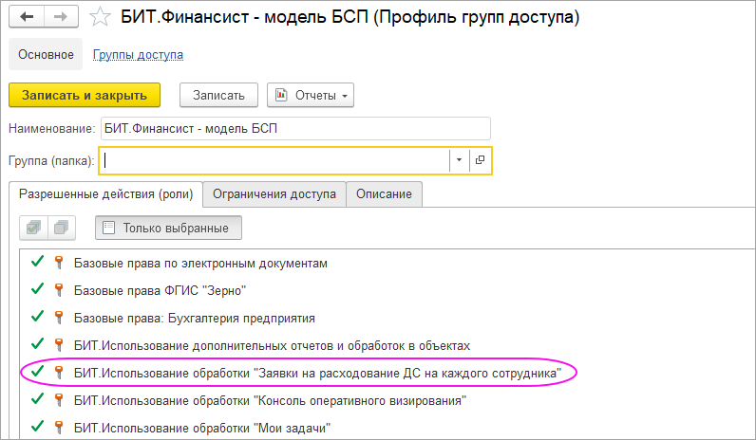The width and height of the screenshot is (756, 440).
Task: Switch to the Ограничения доступа tab
Action: tap(274, 194)
